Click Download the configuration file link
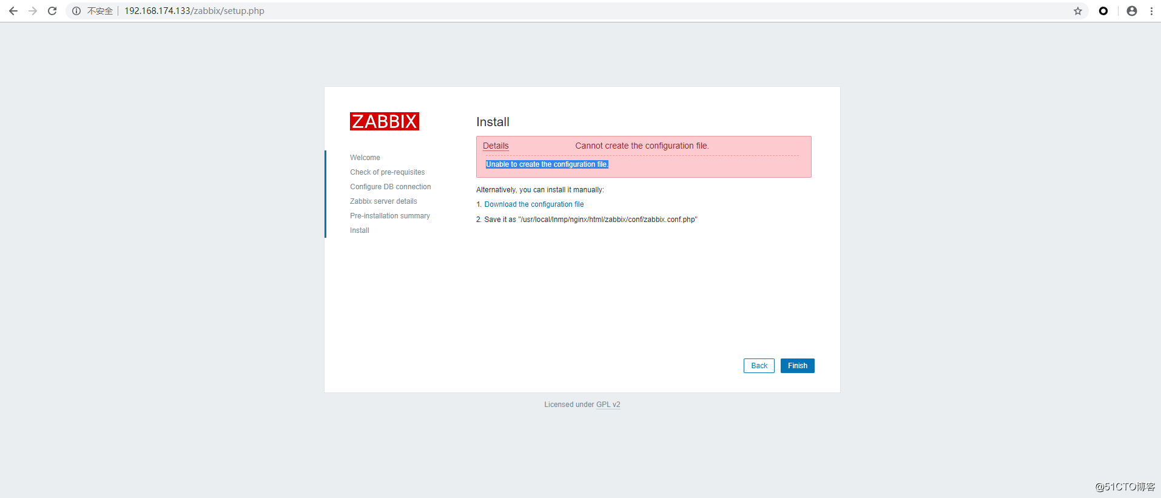The width and height of the screenshot is (1161, 498). click(x=534, y=204)
